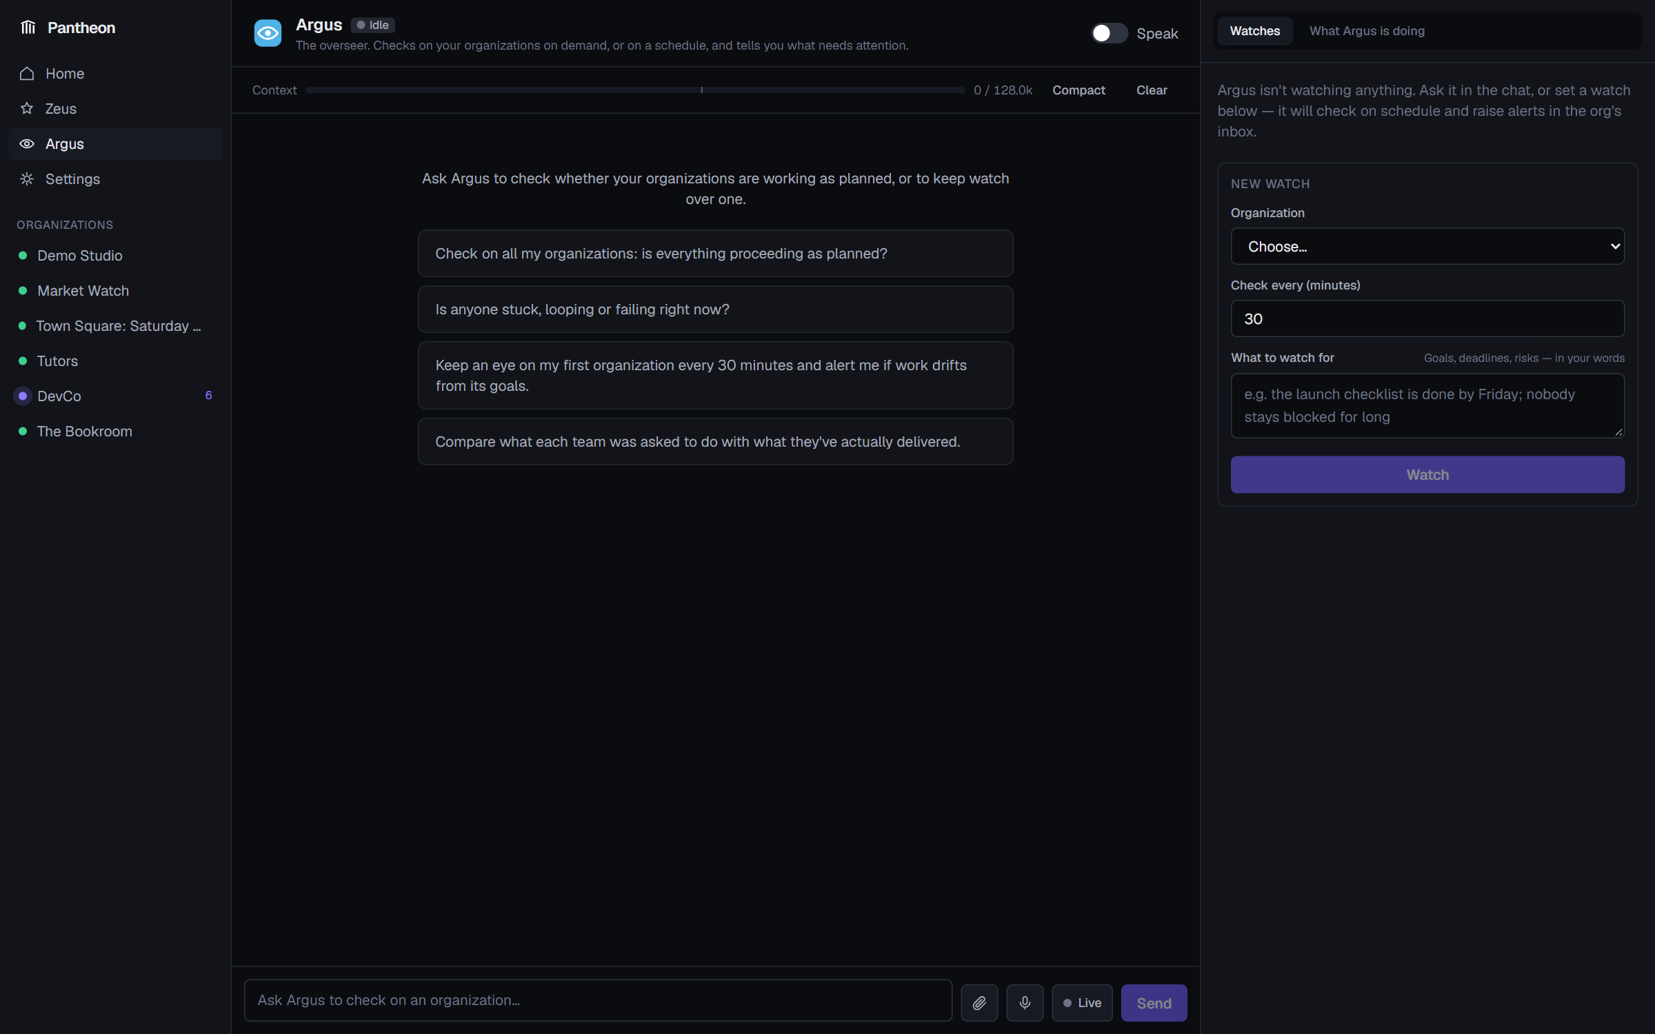Click the Context usage progress bar
The image size is (1655, 1034).
(635, 90)
